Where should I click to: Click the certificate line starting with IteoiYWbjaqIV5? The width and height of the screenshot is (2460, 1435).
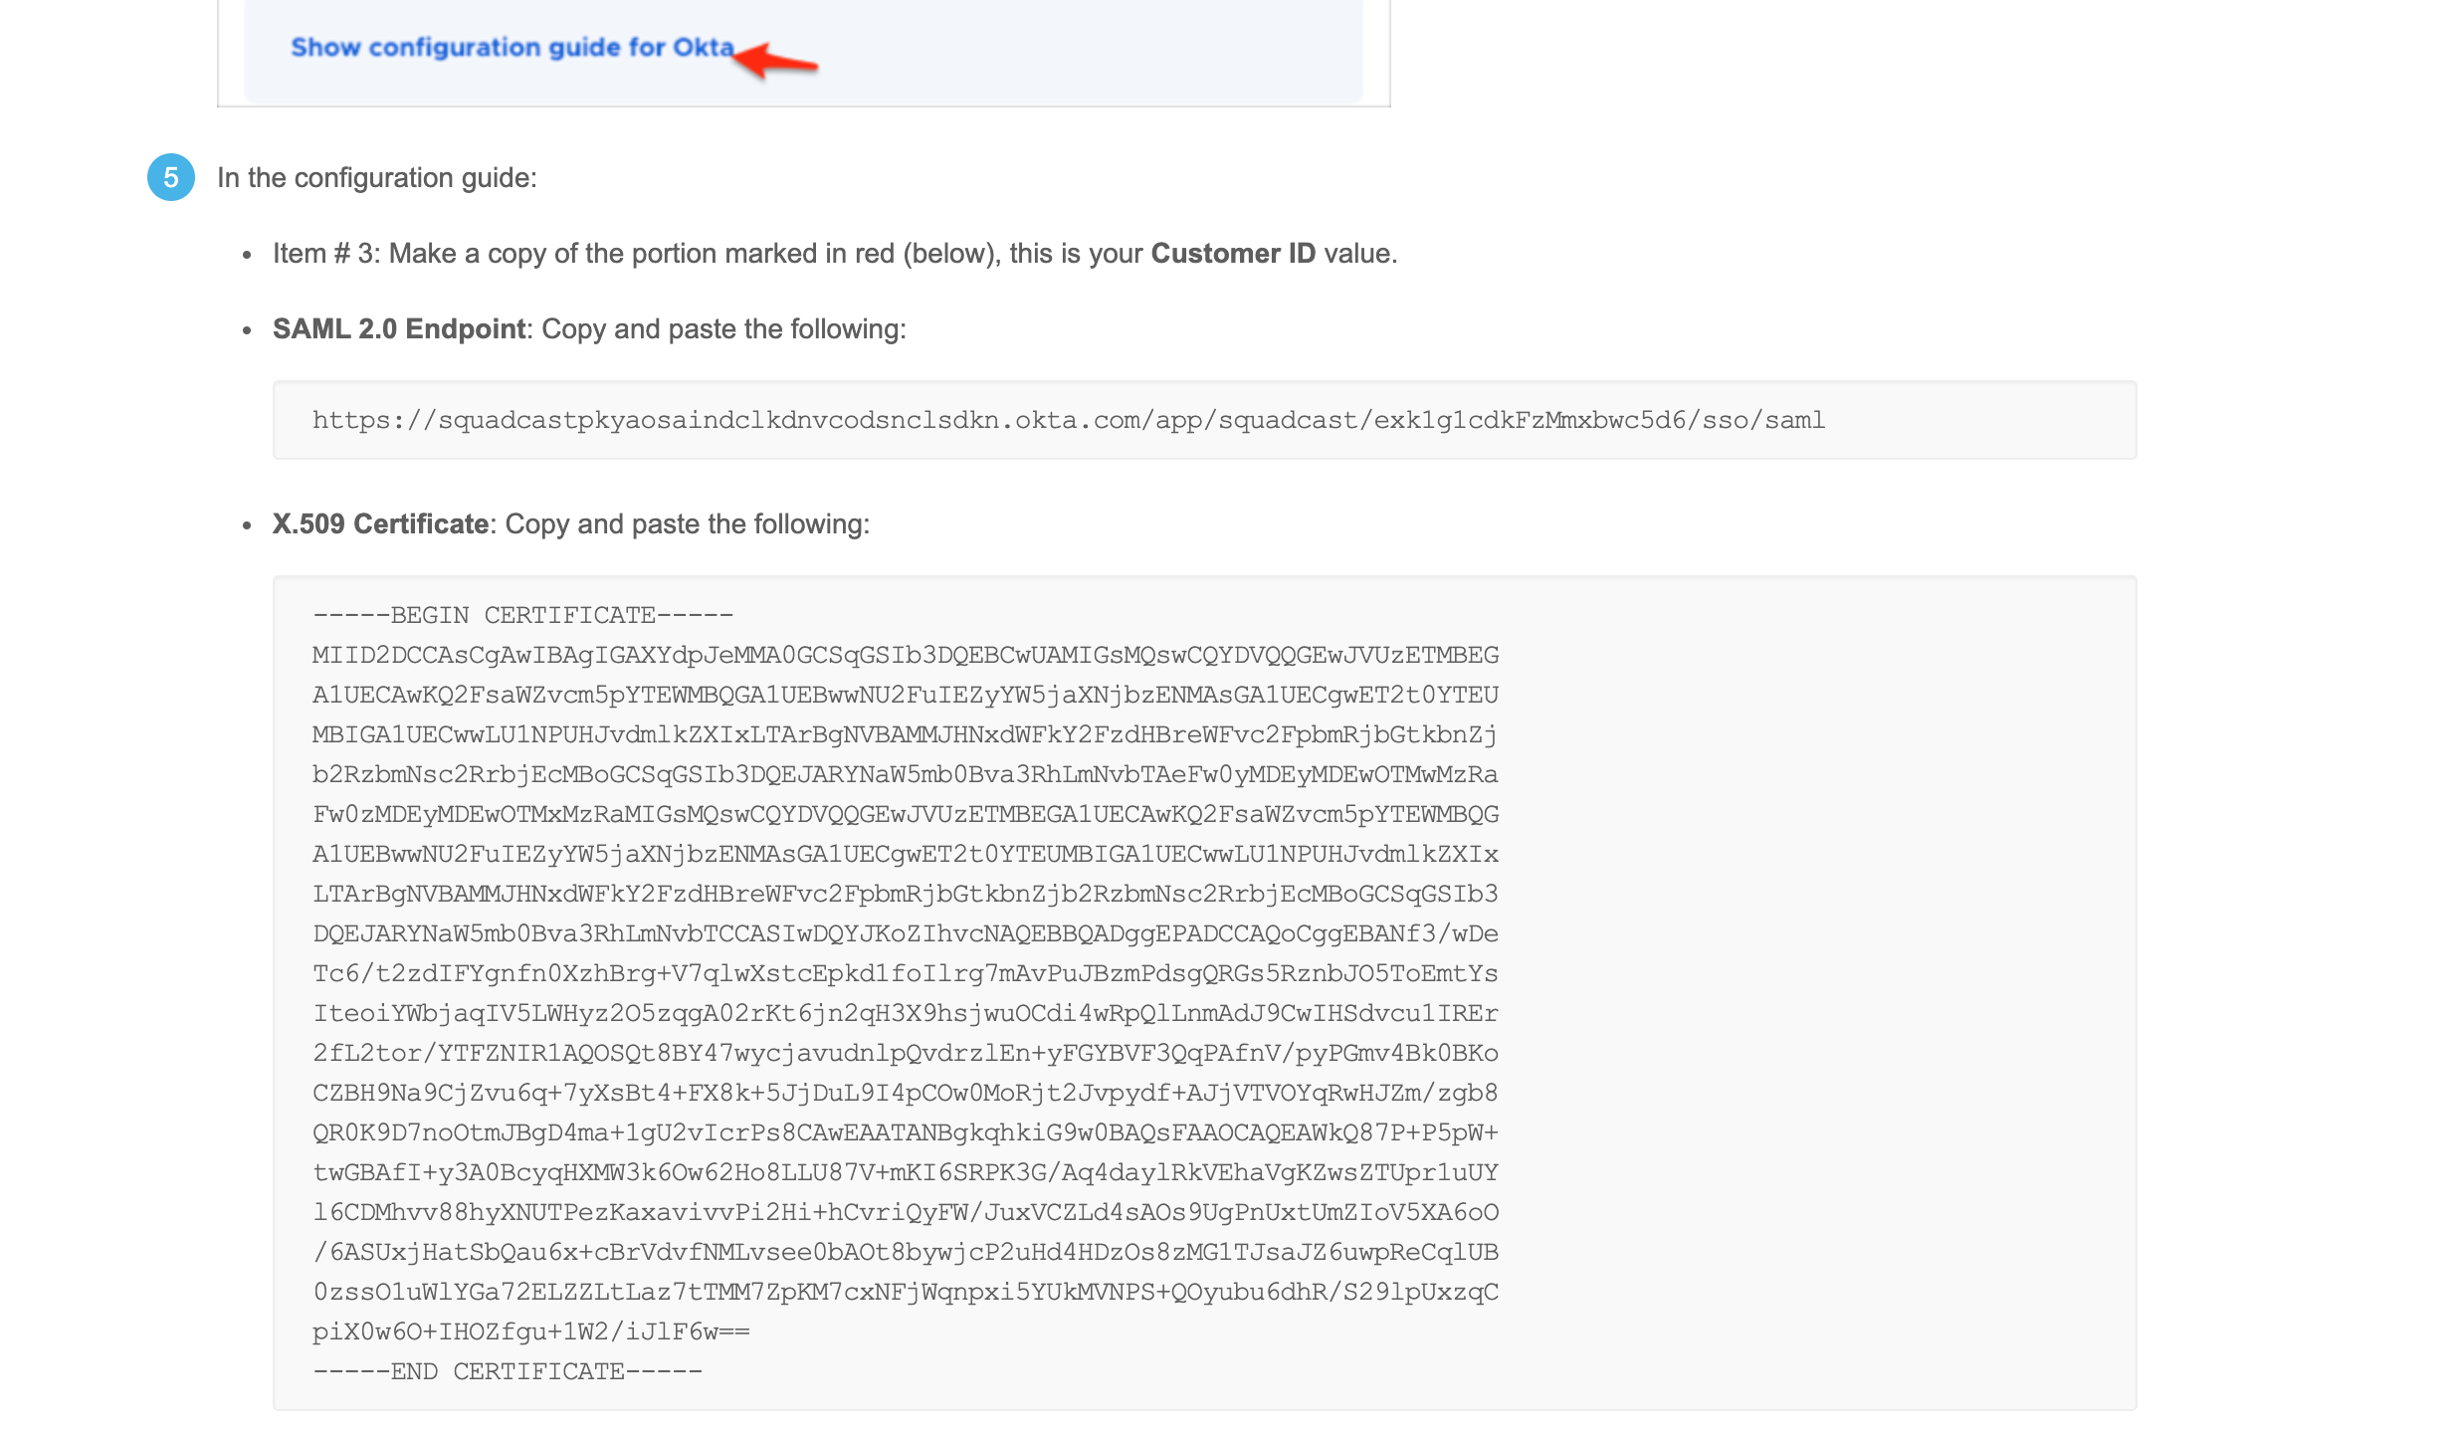click(x=905, y=1013)
